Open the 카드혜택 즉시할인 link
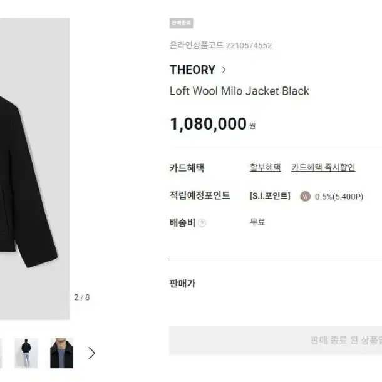 323,167
